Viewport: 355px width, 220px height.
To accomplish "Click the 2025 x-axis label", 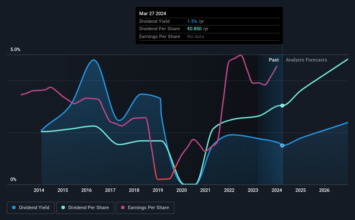I will click(x=301, y=190).
